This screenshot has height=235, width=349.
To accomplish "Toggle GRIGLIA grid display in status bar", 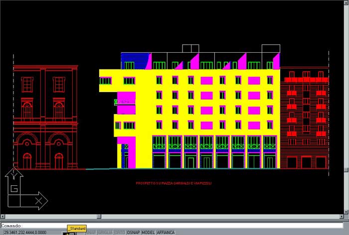I will [105, 233].
